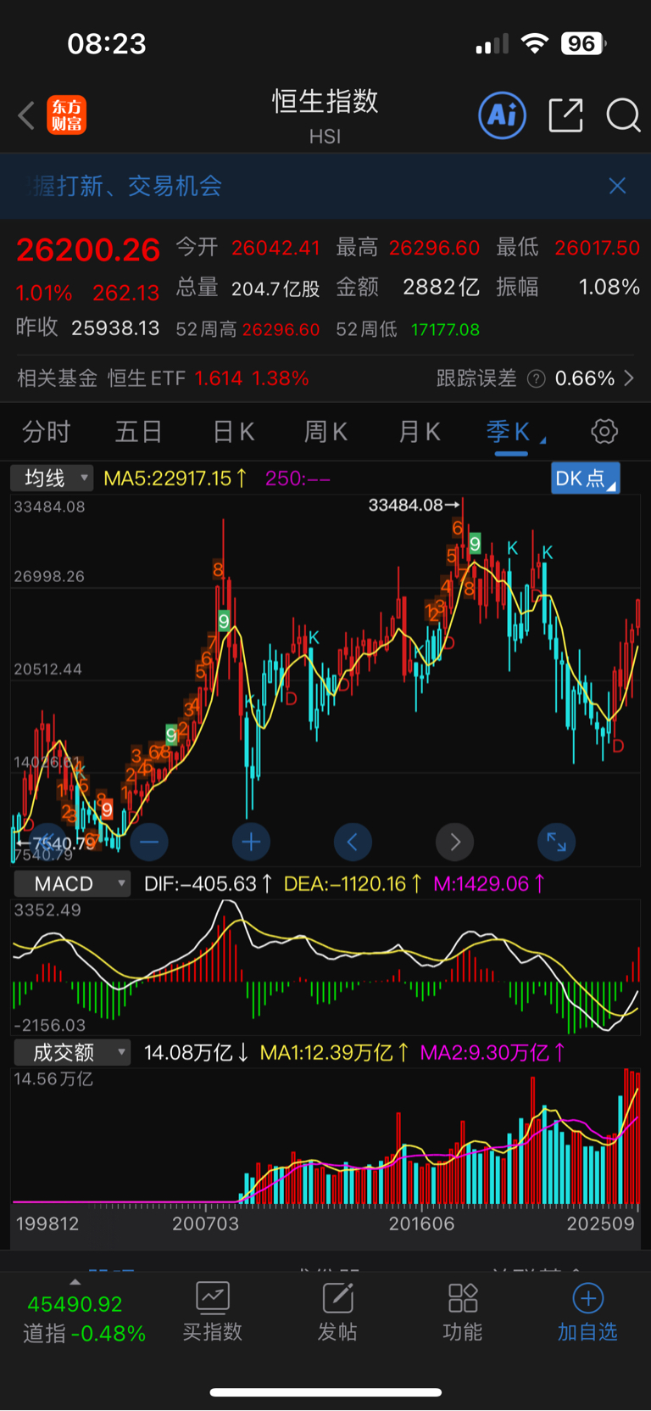Open the 东方财富 logo icon
The image size is (651, 1411).
click(67, 115)
